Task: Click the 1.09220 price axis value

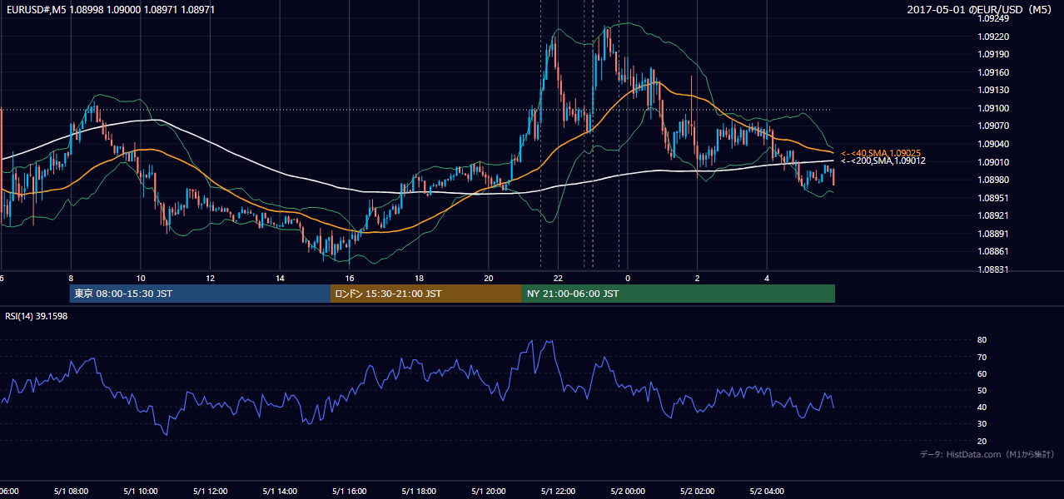Action: coord(994,37)
